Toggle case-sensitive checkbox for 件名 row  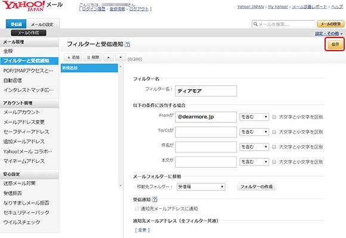(274, 147)
